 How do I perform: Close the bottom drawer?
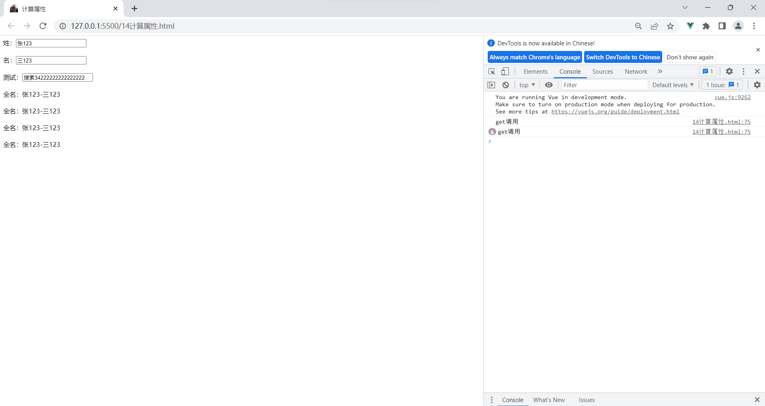757,400
